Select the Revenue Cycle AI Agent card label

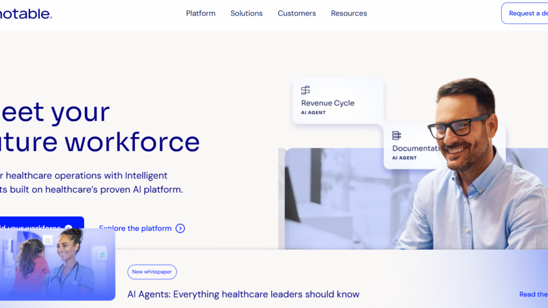click(x=328, y=103)
